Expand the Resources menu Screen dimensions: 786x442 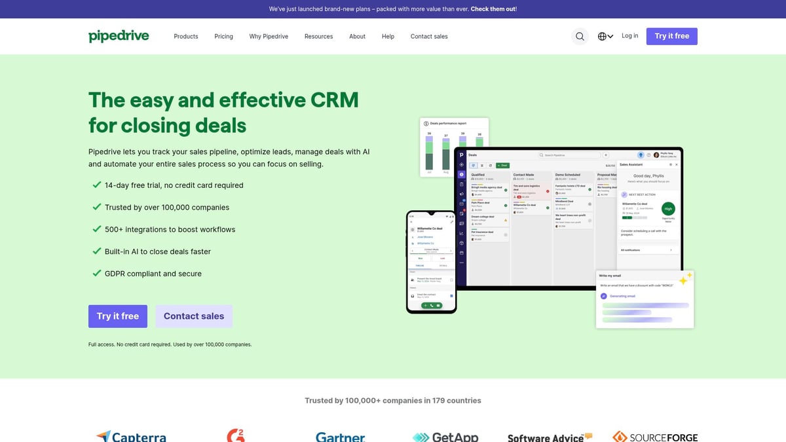(318, 37)
